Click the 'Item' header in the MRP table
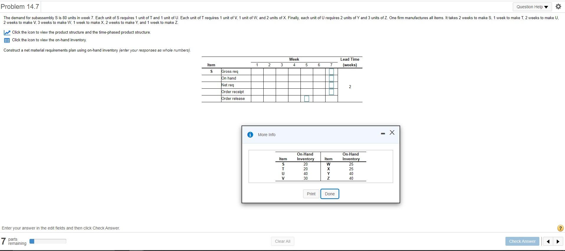Viewport: 565px width, 251px height. pyautogui.click(x=211, y=65)
